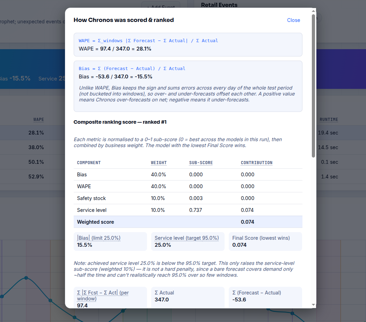Viewport: 366px width, 322px height.
Task: Click the Weighted score total row label
Action: tap(95, 222)
